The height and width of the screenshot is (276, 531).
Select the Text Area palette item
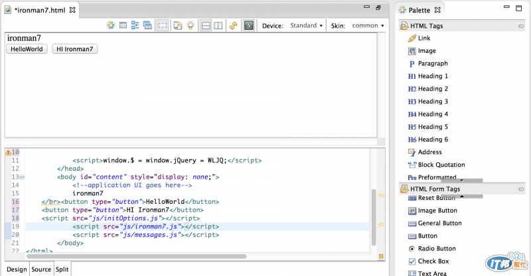(x=427, y=273)
